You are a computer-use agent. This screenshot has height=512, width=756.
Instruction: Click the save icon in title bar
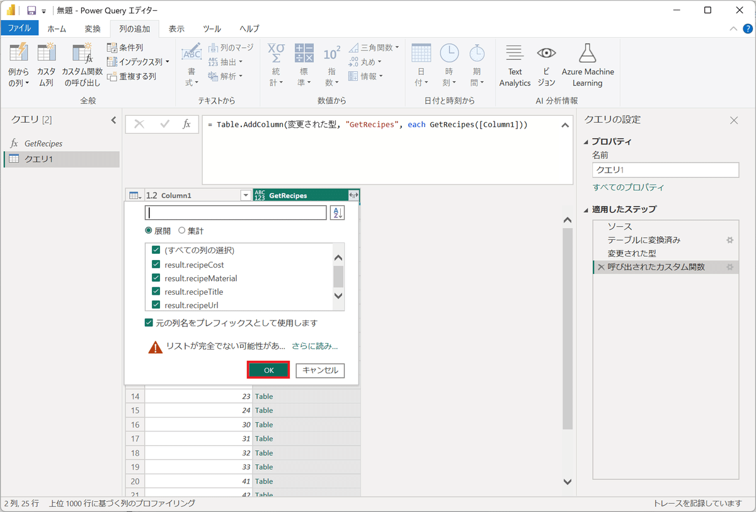pos(31,11)
